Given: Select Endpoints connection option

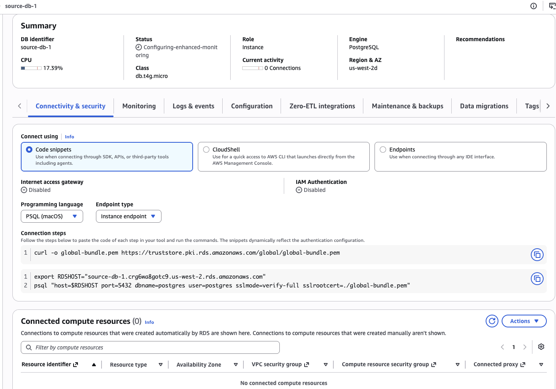Looking at the screenshot, I should click(460, 157).
